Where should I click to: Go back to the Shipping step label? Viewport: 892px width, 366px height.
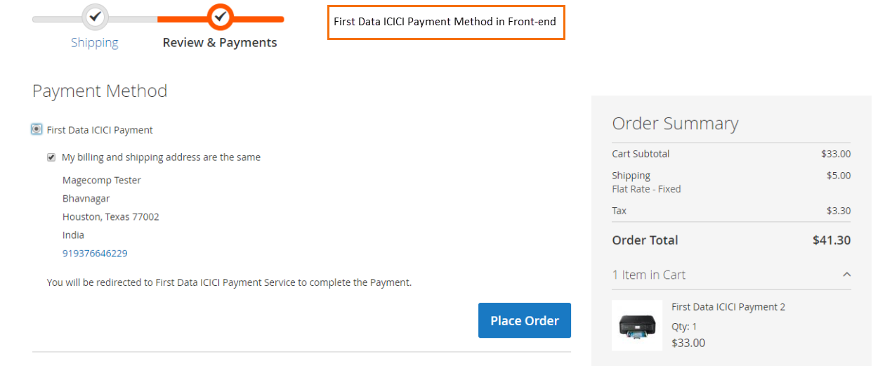click(x=95, y=43)
